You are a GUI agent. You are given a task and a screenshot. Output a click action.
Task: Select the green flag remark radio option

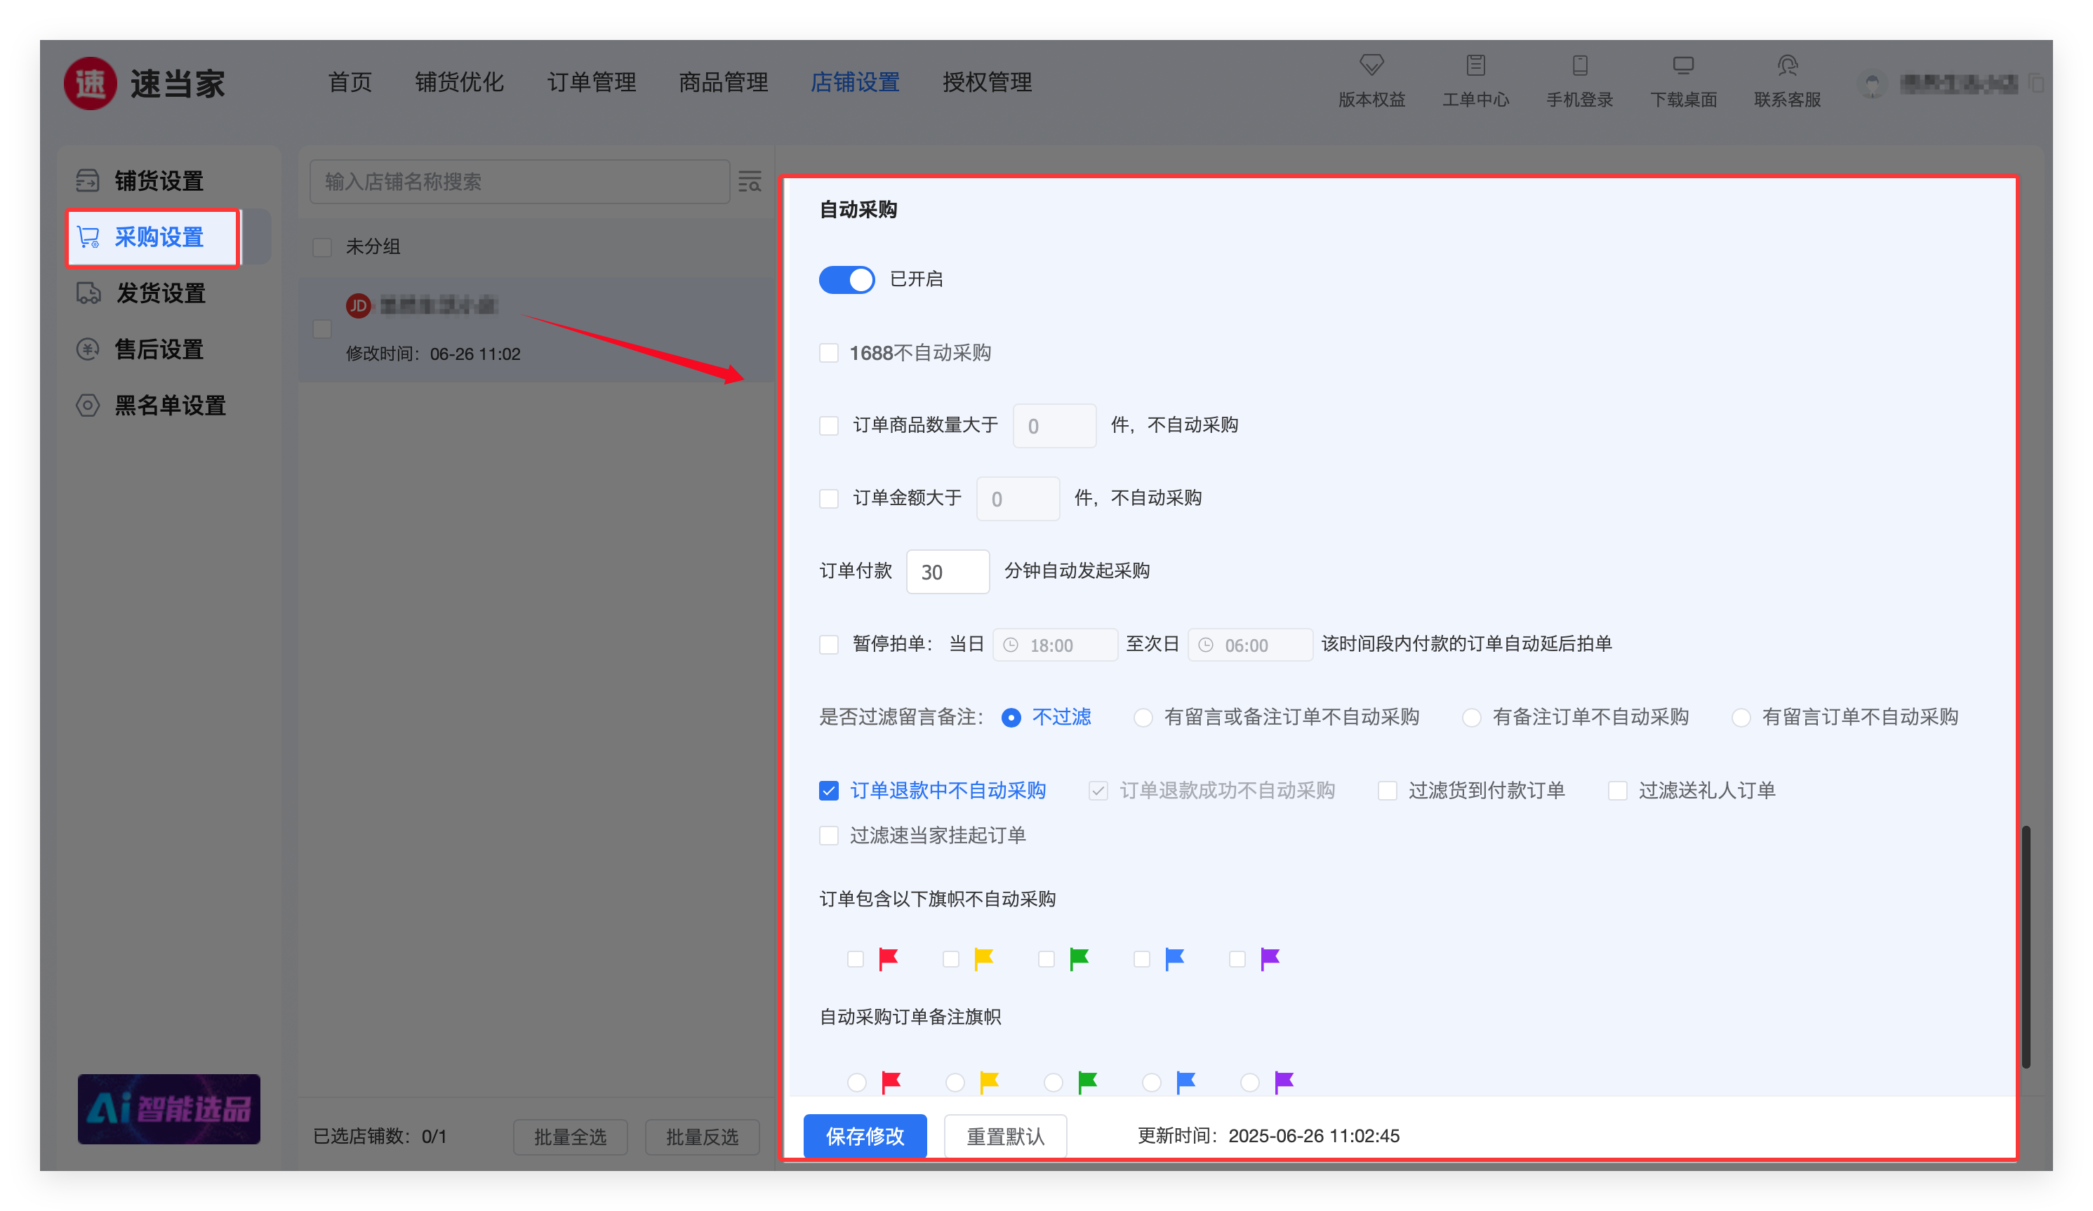pos(1053,1083)
